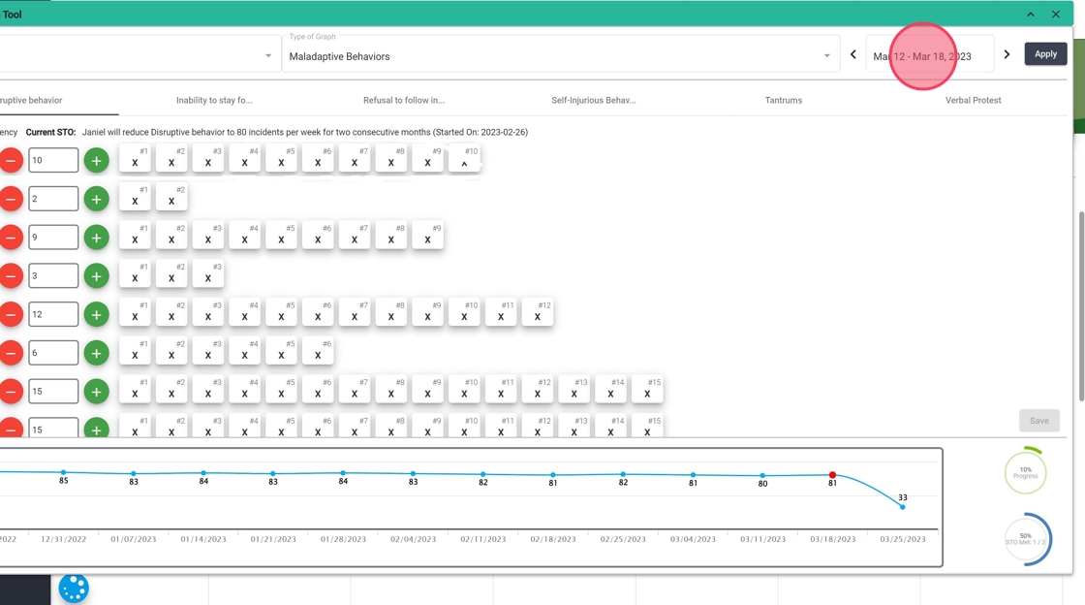Click the Apply button
Viewport: 1085px width, 605px height.
[x=1045, y=54]
